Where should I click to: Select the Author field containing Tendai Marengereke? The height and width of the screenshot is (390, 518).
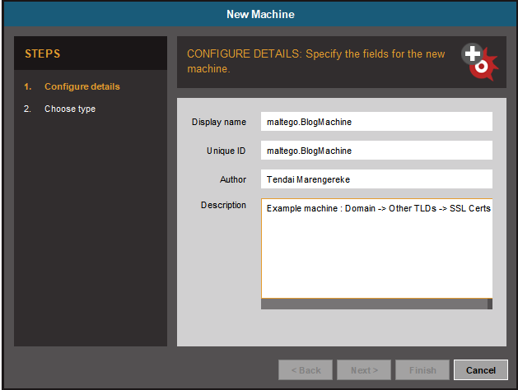[376, 179]
